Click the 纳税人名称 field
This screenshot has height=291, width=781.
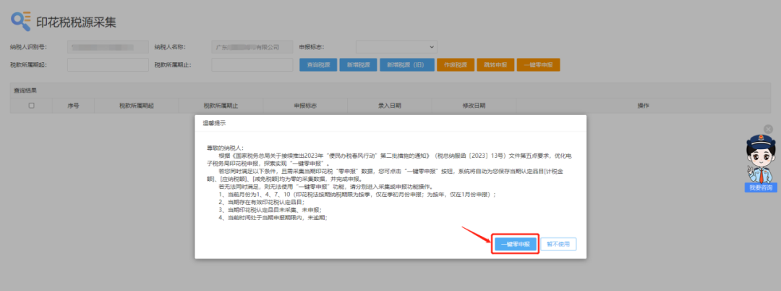[x=252, y=47]
